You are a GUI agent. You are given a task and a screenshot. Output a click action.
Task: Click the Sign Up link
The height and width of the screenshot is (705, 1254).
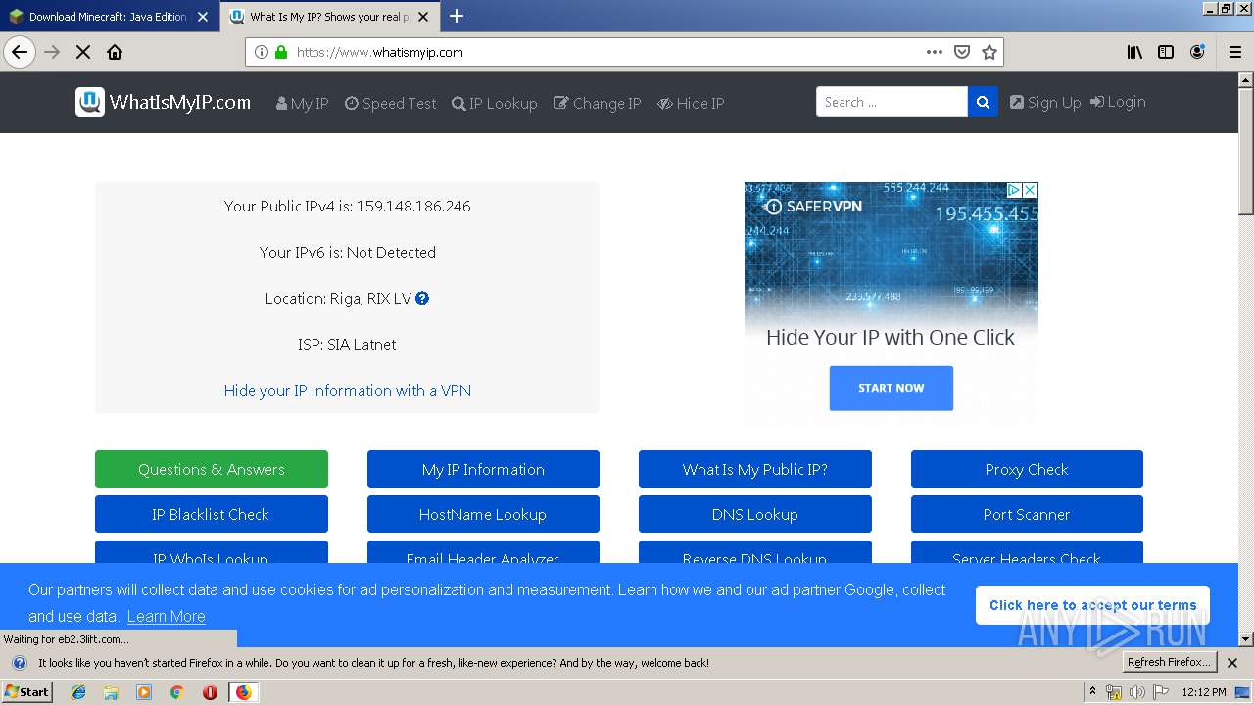pos(1045,102)
